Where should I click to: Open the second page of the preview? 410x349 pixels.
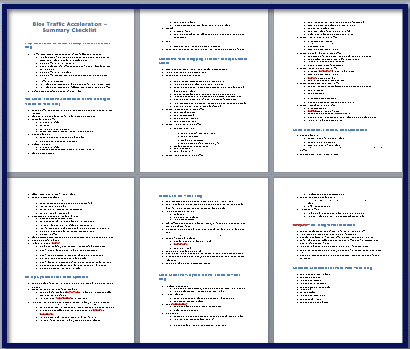click(x=204, y=91)
